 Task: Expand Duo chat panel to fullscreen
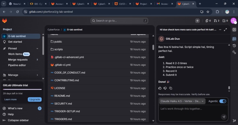coord(225,30)
